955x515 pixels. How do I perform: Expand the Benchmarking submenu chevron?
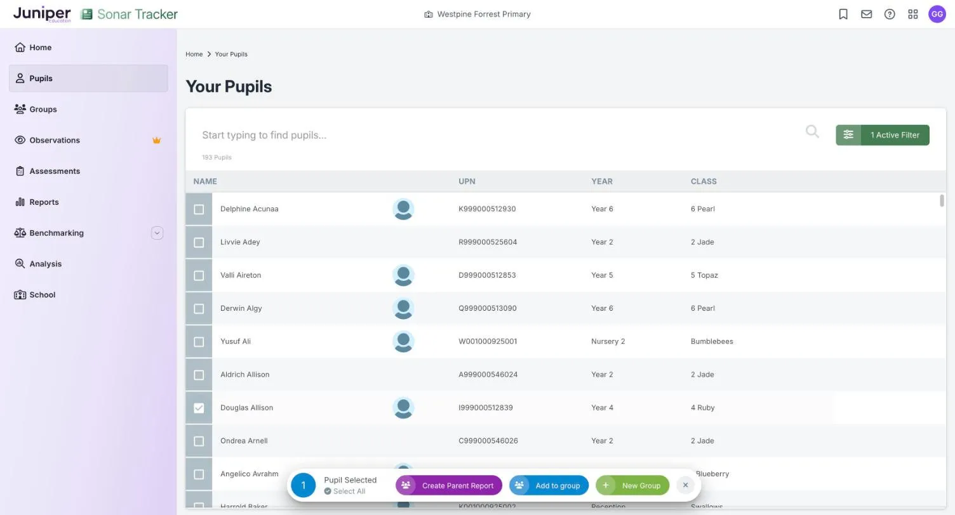click(x=157, y=233)
